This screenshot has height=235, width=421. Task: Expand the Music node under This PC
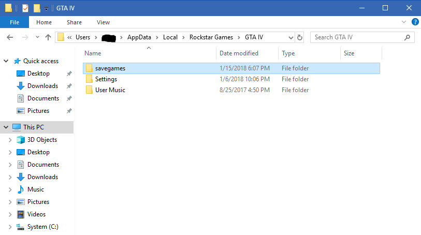tap(10, 189)
